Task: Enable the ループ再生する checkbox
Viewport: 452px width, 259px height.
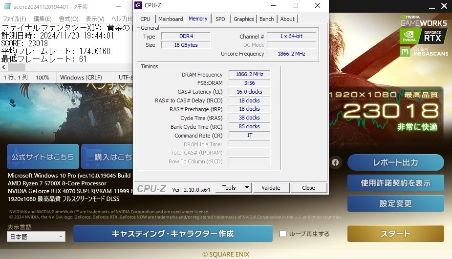Action: pyautogui.click(x=283, y=234)
